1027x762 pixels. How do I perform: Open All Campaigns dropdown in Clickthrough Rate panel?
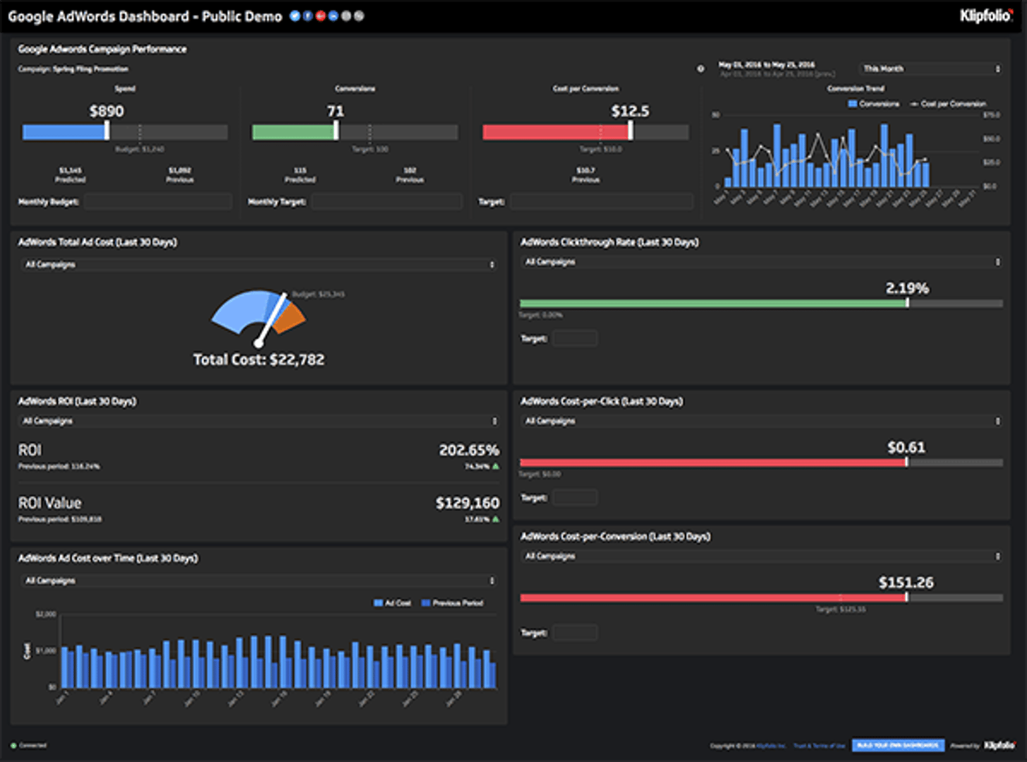click(761, 262)
